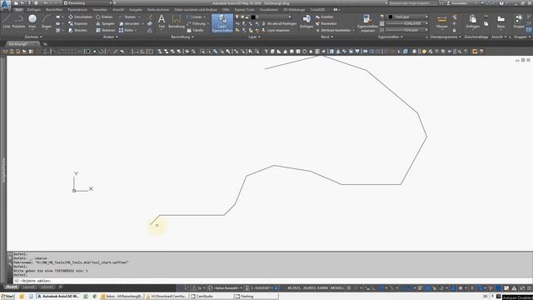The height and width of the screenshot is (300, 533).
Task: Add new drawing tab with plus button
Action: [x=44, y=44]
